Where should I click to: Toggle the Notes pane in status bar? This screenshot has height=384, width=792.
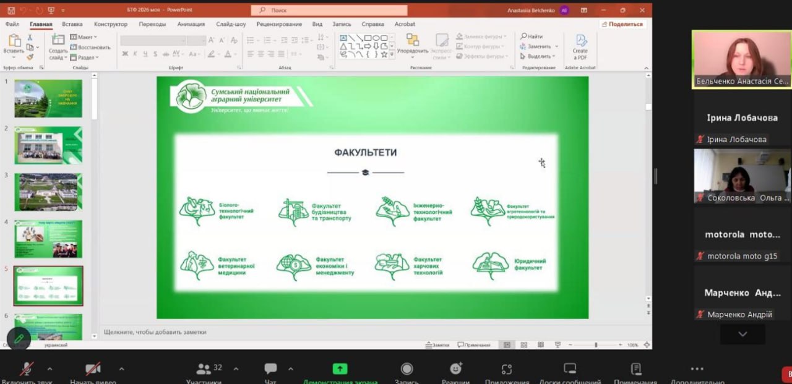click(437, 344)
